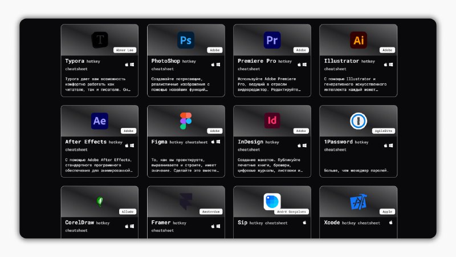
Task: Click the Adobe tag on PhotoShop card
Action: [x=215, y=50]
